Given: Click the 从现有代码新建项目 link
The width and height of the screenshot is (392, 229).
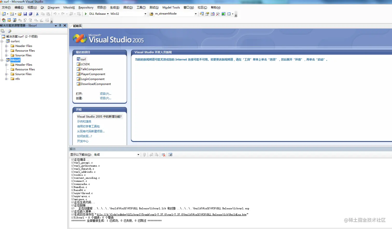Looking at the screenshot, I should [91, 131].
